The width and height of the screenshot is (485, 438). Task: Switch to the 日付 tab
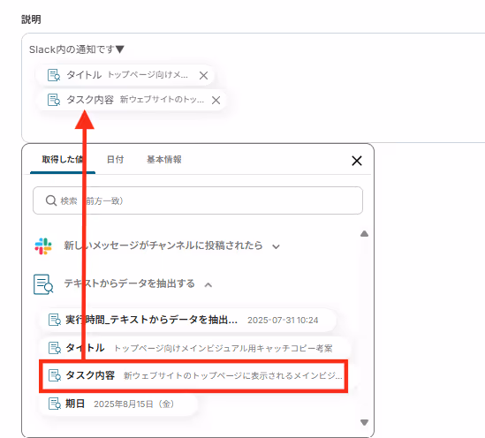115,160
